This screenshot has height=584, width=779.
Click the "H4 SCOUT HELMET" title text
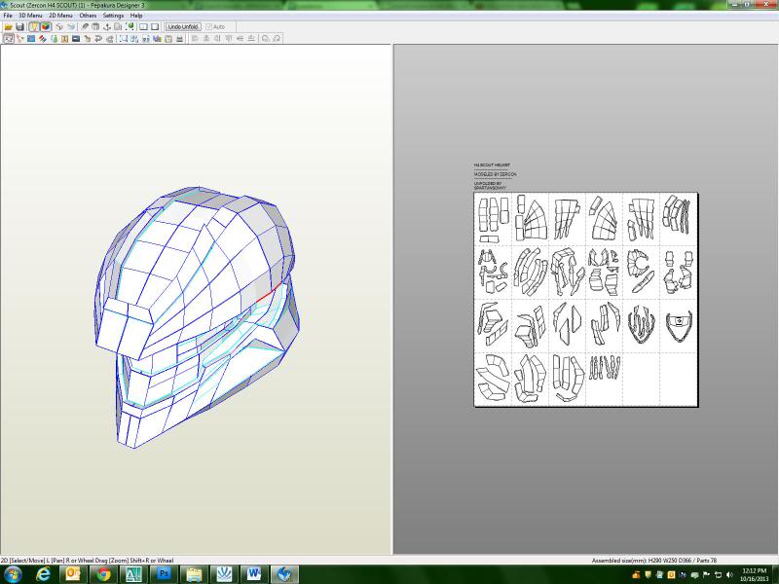492,164
